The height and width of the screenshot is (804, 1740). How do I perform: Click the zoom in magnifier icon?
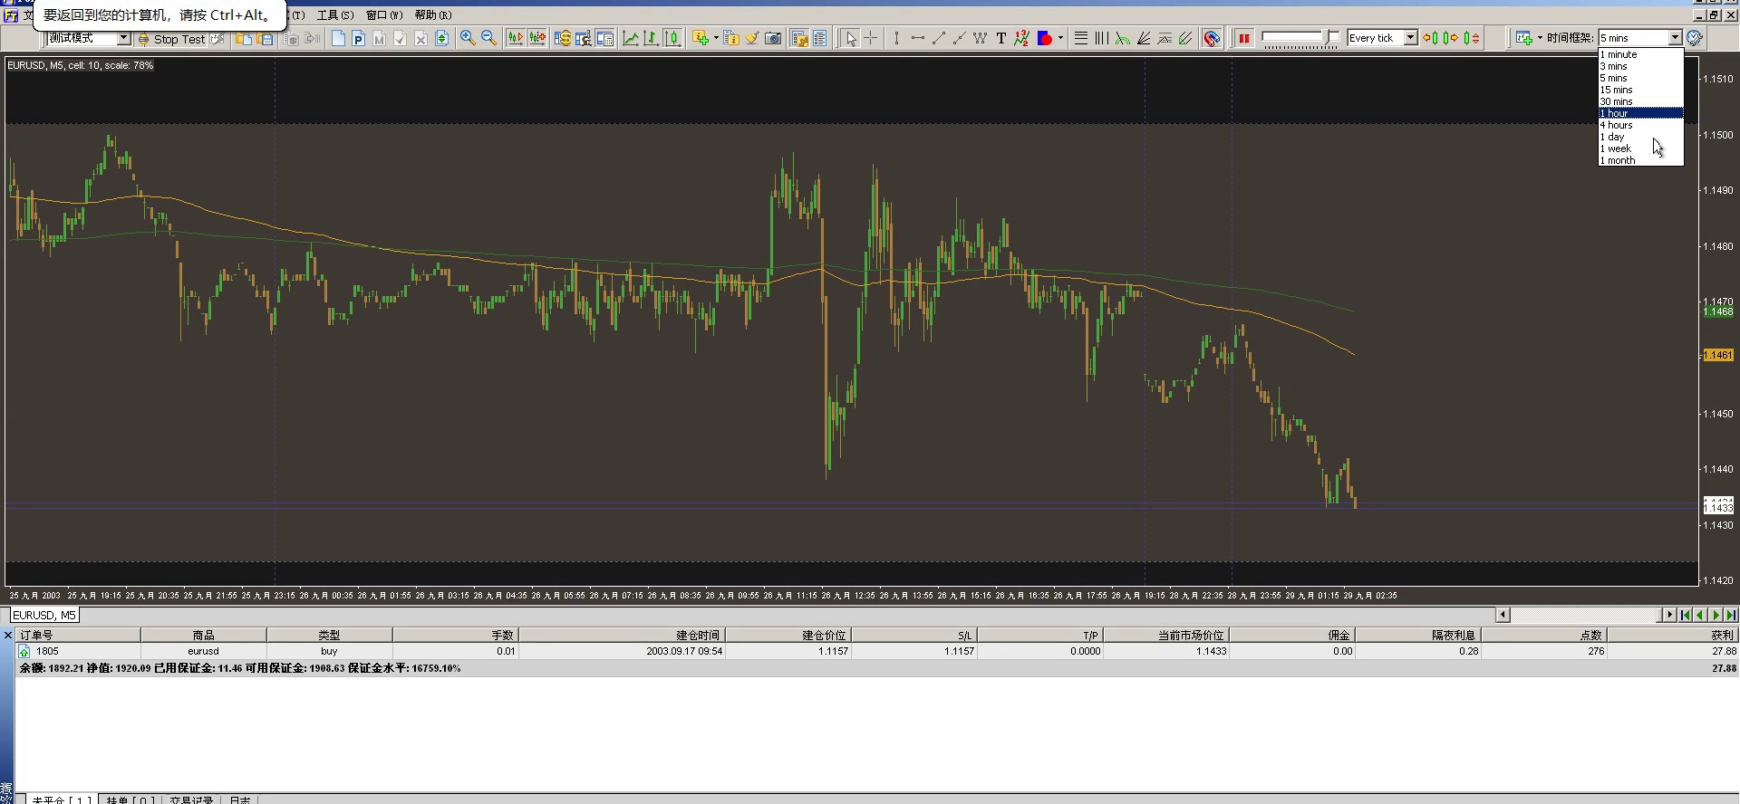468,38
